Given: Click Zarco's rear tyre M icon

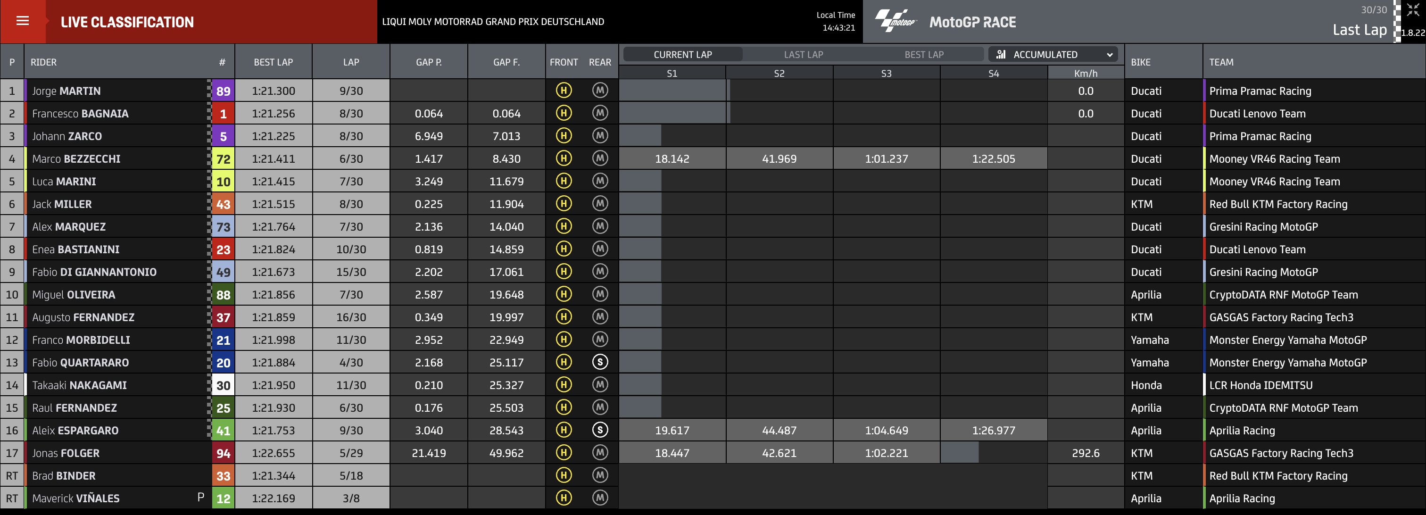Looking at the screenshot, I should point(600,136).
